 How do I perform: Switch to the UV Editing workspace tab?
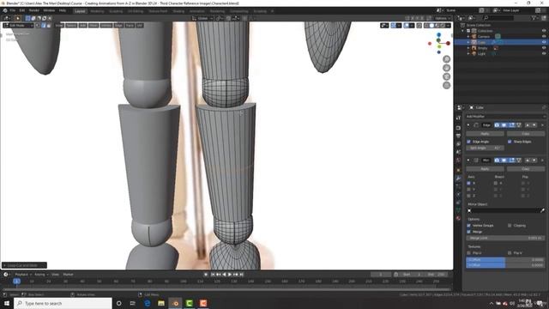tap(136, 11)
